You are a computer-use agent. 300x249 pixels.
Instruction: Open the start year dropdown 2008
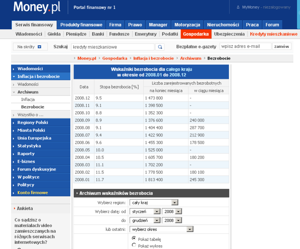(172, 212)
